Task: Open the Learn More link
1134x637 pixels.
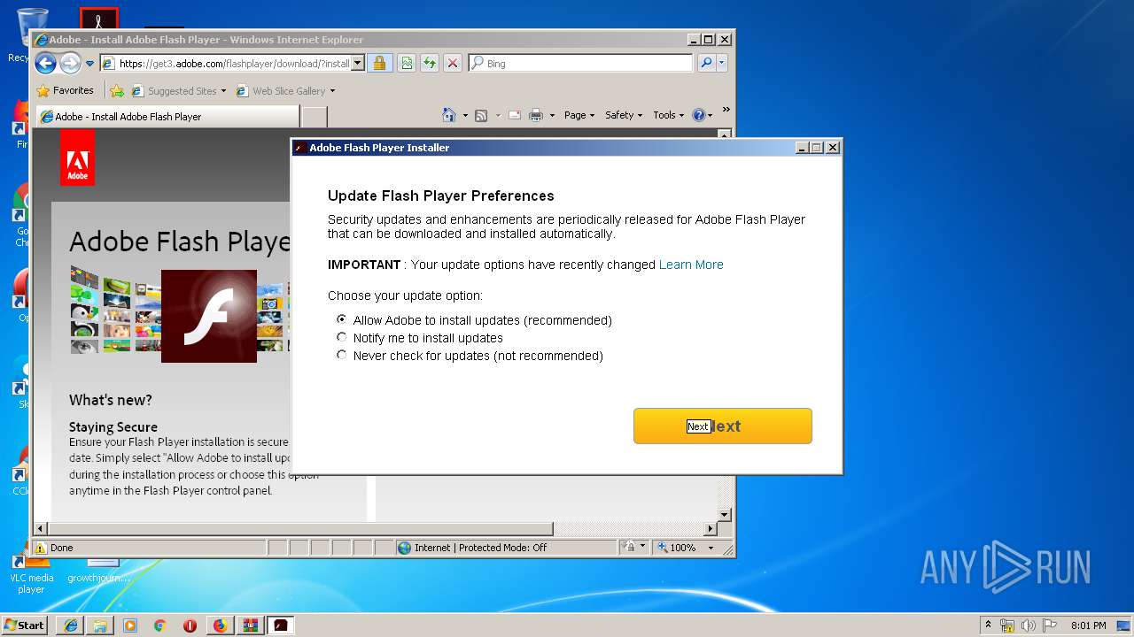Action: (x=691, y=265)
